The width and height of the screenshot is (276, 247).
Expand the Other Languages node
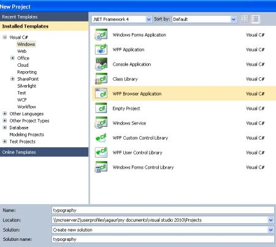point(5,113)
